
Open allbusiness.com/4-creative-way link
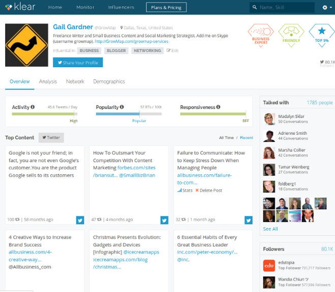coord(30,256)
